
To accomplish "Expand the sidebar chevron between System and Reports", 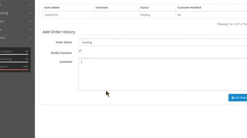I will [x=30, y=30].
